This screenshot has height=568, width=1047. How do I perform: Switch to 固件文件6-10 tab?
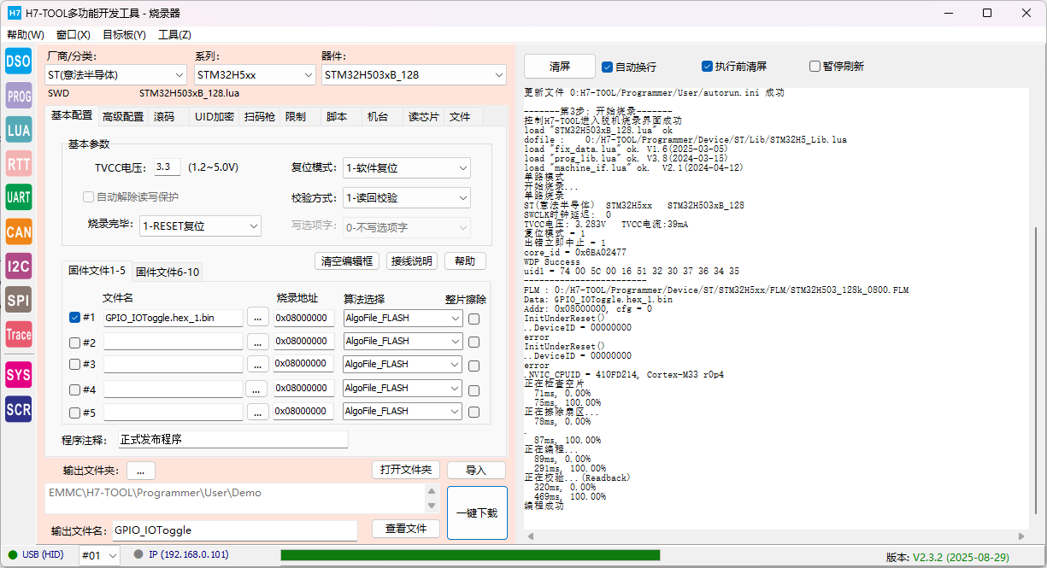click(168, 272)
